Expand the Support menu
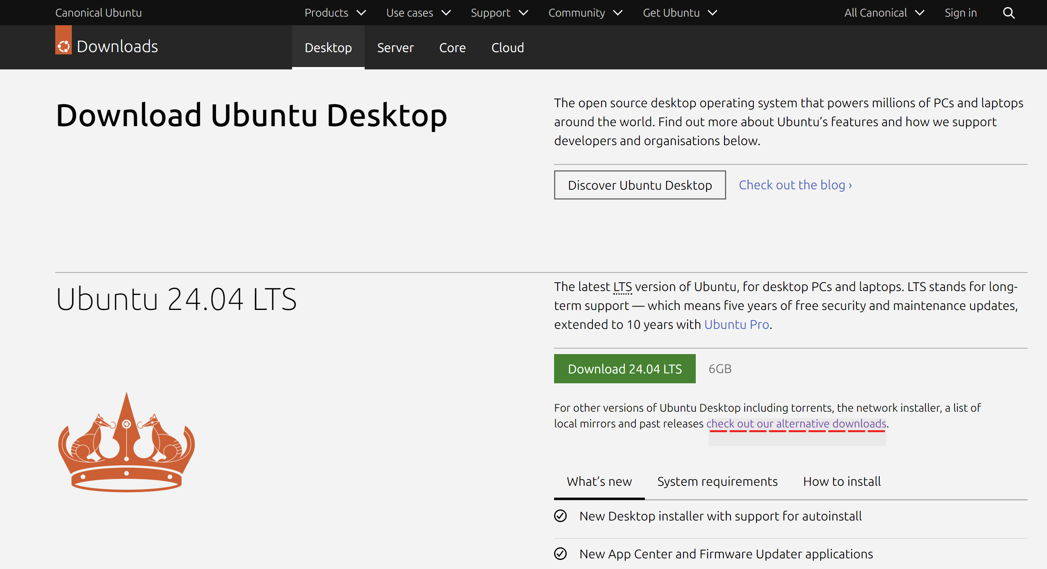Viewport: 1047px width, 569px height. (499, 13)
